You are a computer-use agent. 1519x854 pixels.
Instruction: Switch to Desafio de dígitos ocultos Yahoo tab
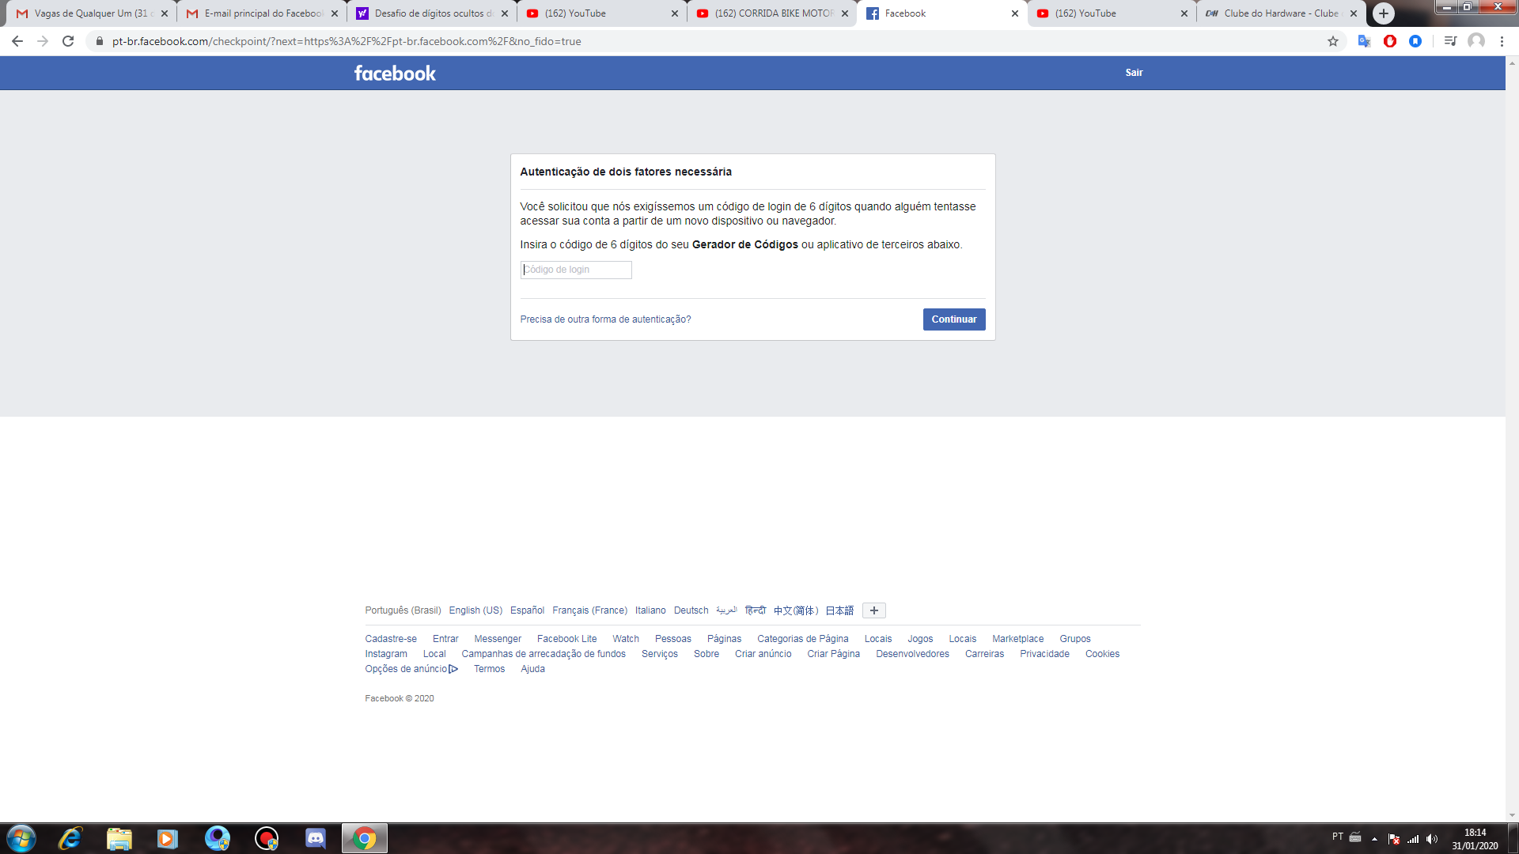click(431, 13)
